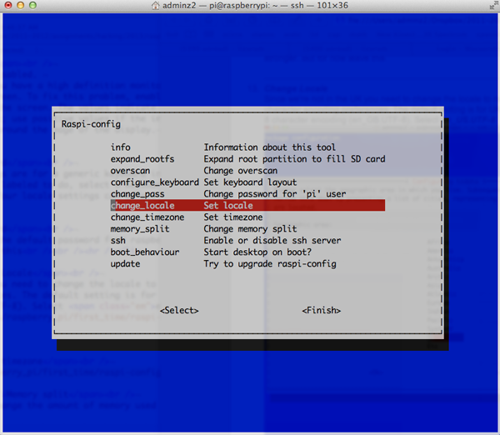
Task: Click 'Try to upgrade raspi-config' text
Action: coord(270,264)
